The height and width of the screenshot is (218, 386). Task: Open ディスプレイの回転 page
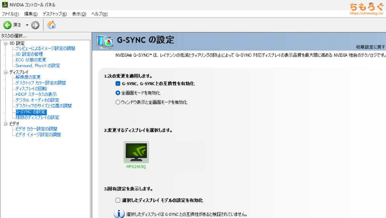(31, 89)
